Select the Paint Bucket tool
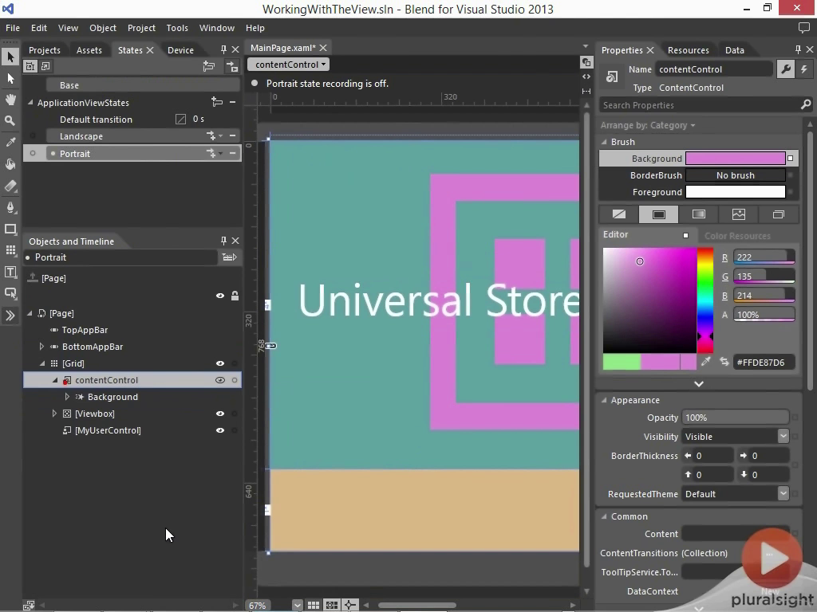The width and height of the screenshot is (817, 612). (10, 164)
